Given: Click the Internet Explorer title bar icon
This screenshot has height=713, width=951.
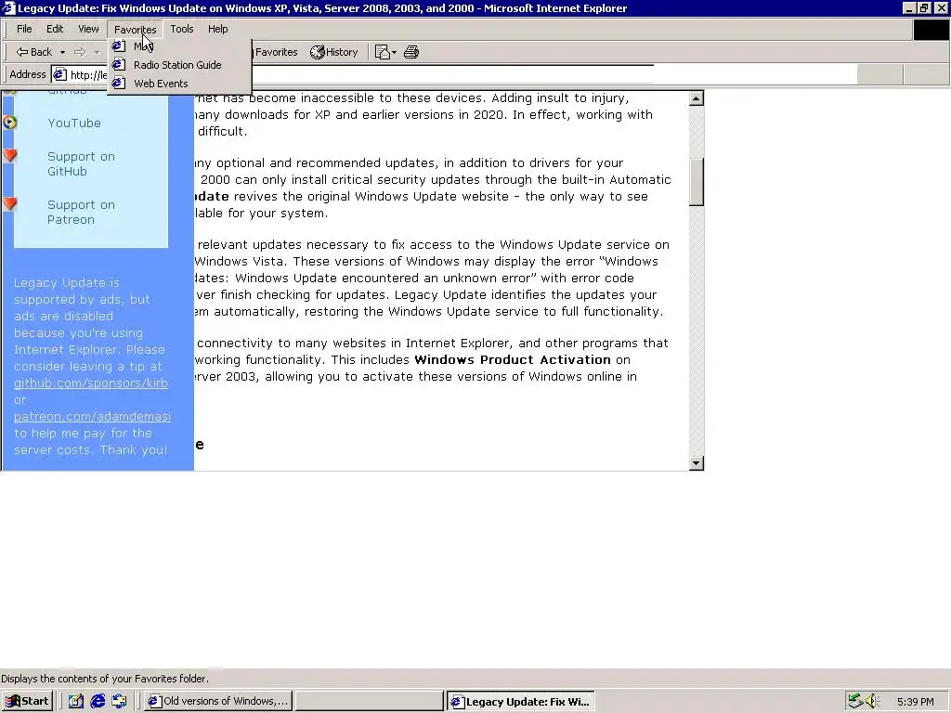Looking at the screenshot, I should (x=8, y=7).
